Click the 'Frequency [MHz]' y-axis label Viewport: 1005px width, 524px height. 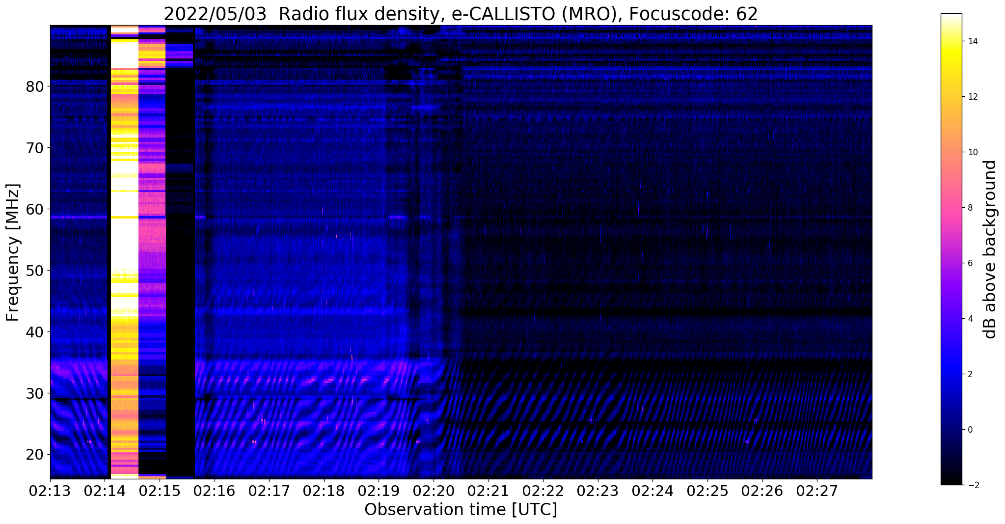(x=13, y=252)
